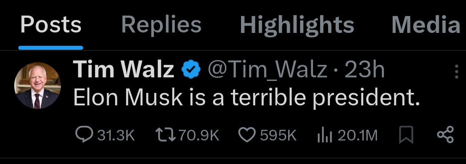Switch to the Highlights tab
466x164 pixels.
tap(297, 24)
